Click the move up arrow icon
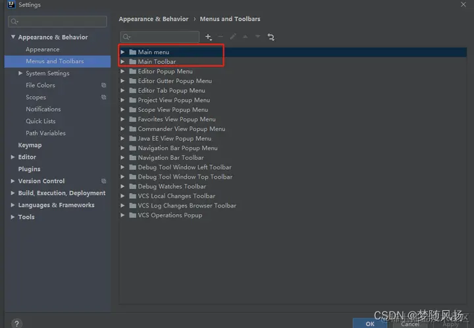The image size is (474, 328). [245, 37]
